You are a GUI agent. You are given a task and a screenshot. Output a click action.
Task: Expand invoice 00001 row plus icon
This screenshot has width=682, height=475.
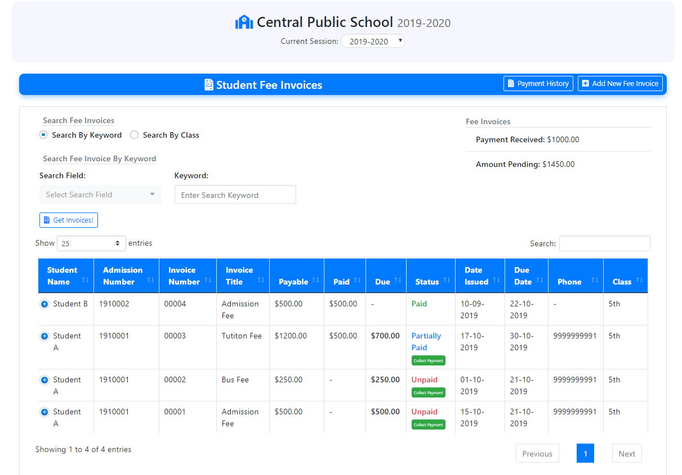44,412
